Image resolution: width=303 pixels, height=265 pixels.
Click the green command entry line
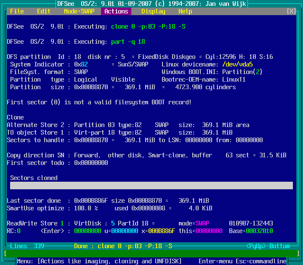pos(151,254)
